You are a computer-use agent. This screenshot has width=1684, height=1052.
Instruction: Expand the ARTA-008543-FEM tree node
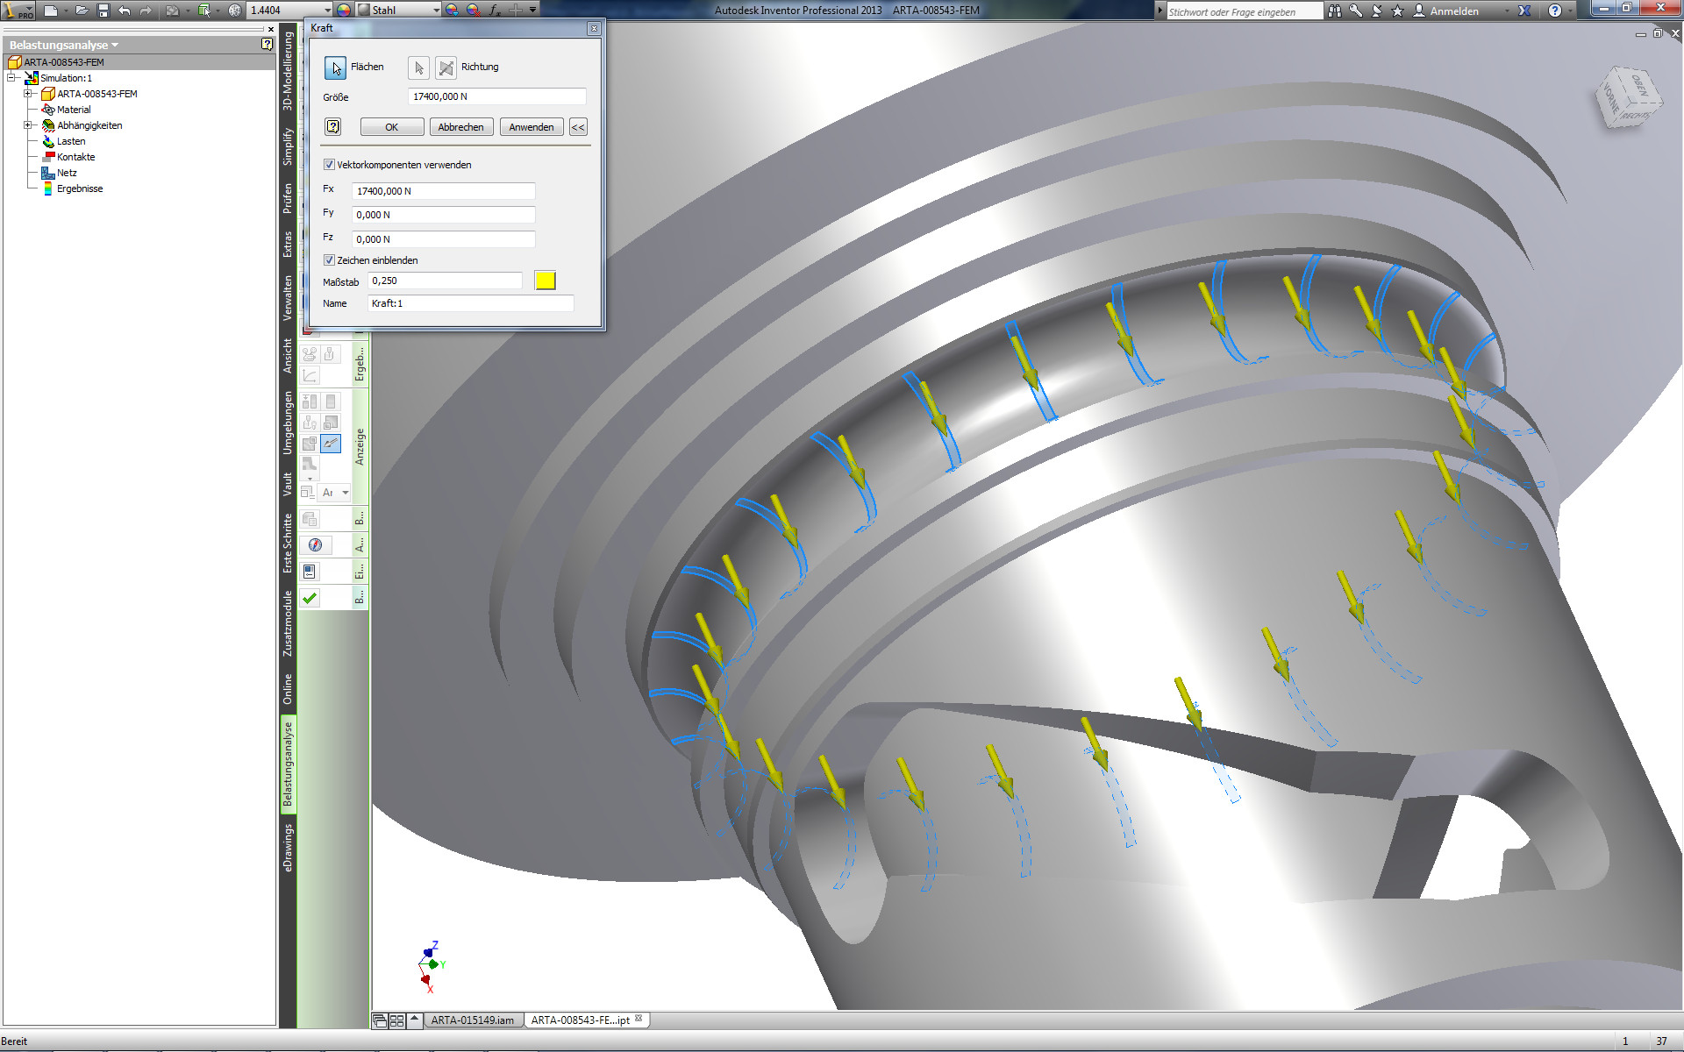point(28,94)
